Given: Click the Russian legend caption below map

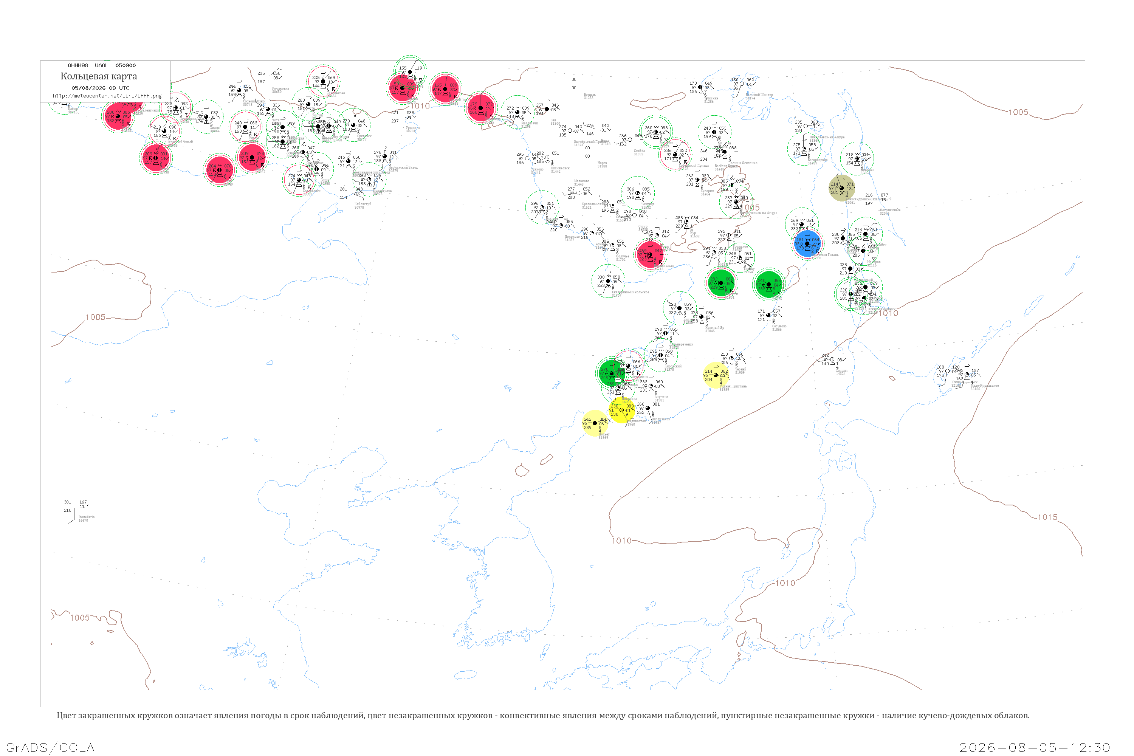Looking at the screenshot, I should pos(543,716).
